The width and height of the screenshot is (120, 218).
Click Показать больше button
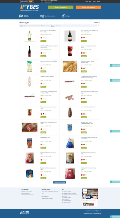59,182
